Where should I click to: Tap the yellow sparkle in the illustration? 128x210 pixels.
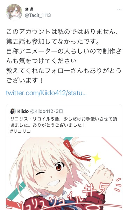(95, 158)
